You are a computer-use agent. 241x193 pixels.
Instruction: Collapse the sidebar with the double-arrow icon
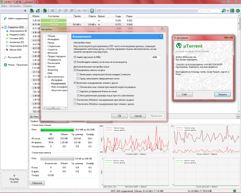tap(25, 11)
